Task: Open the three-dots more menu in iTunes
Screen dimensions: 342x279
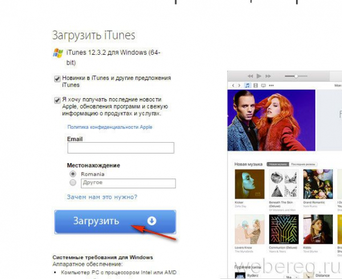Action: (271, 86)
